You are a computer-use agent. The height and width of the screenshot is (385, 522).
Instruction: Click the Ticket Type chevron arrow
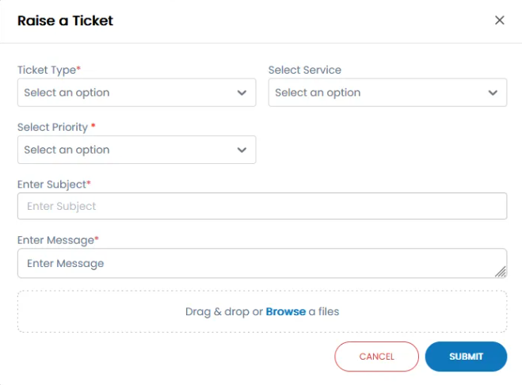point(242,93)
